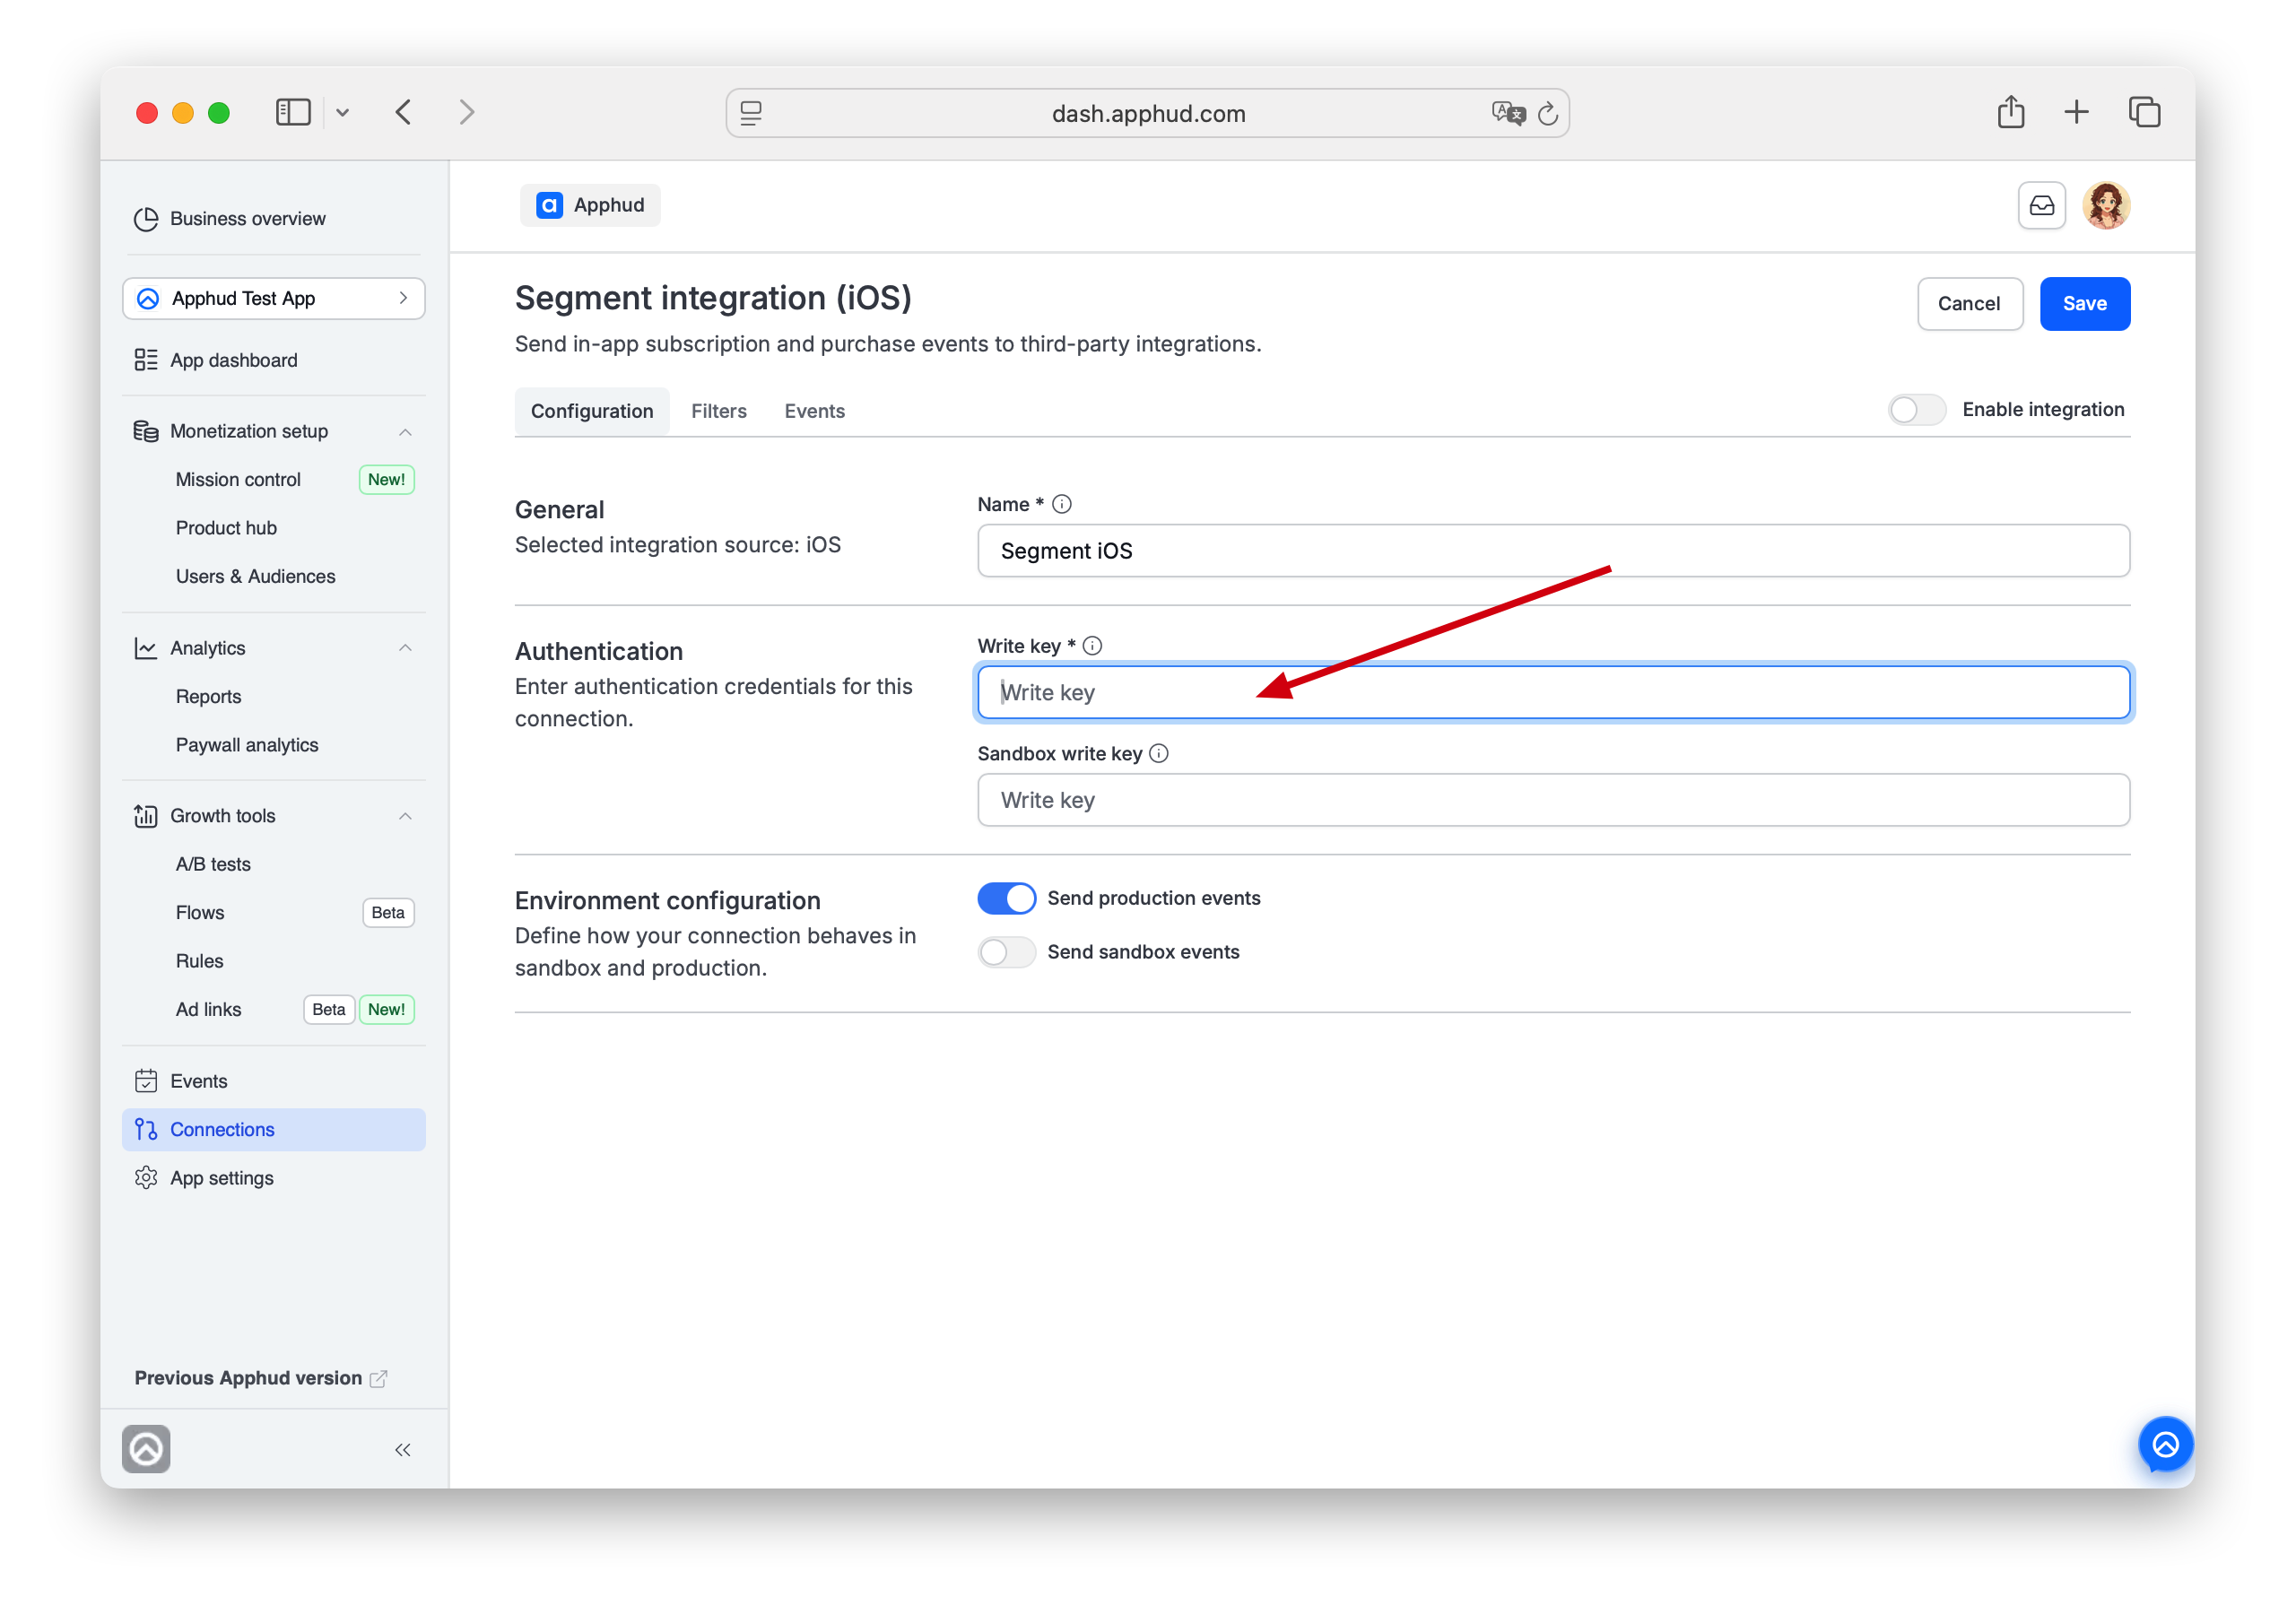Open the user profile avatar

(x=2106, y=206)
